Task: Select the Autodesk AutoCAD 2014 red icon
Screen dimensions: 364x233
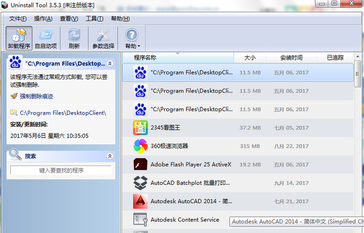Action: click(140, 201)
